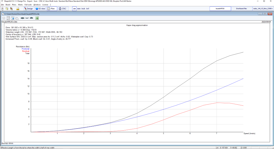
Task: Select the first board outline shape icon
Action: 23,18
